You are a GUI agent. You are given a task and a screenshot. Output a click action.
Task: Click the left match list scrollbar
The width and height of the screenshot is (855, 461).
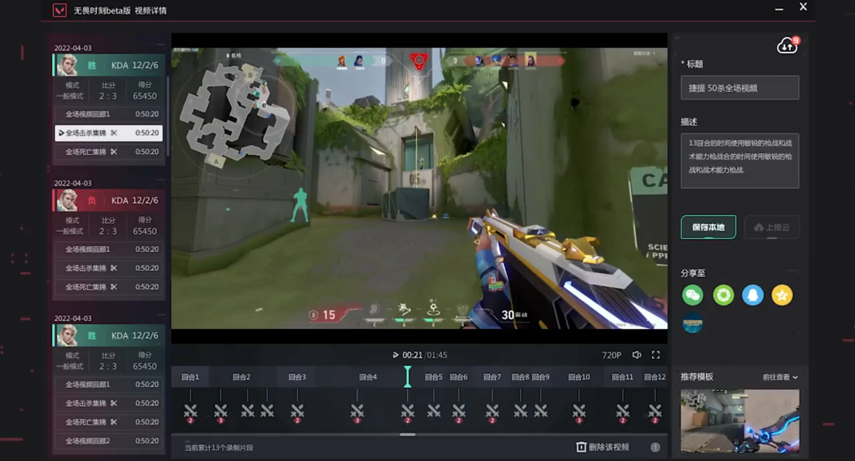coord(168,115)
